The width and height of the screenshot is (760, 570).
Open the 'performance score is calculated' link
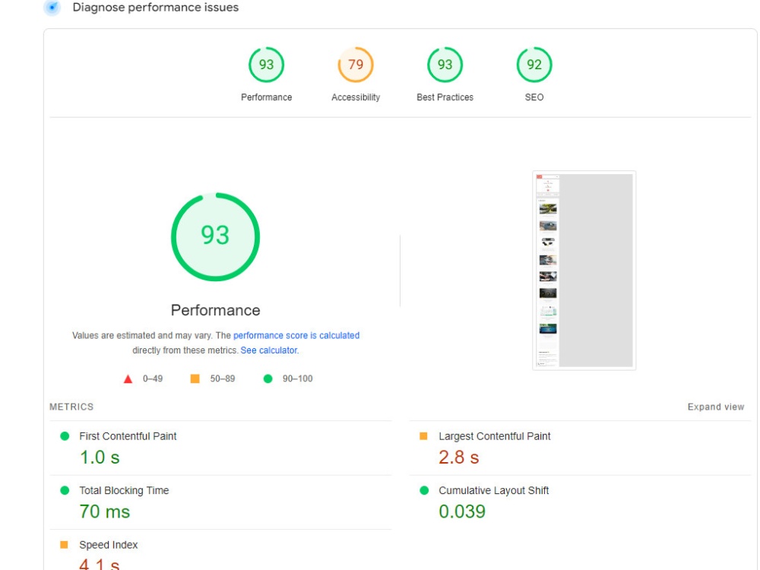[x=296, y=335]
